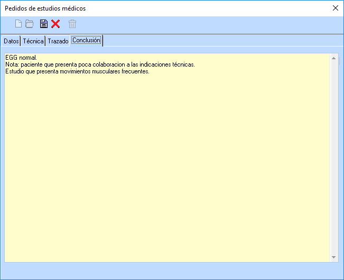Select the Trazado tab
Viewport: 344px width, 280px height.
[58, 41]
